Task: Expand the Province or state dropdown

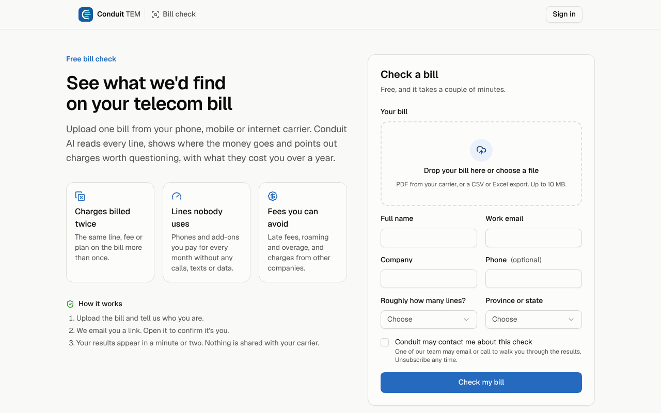Action: pyautogui.click(x=533, y=320)
